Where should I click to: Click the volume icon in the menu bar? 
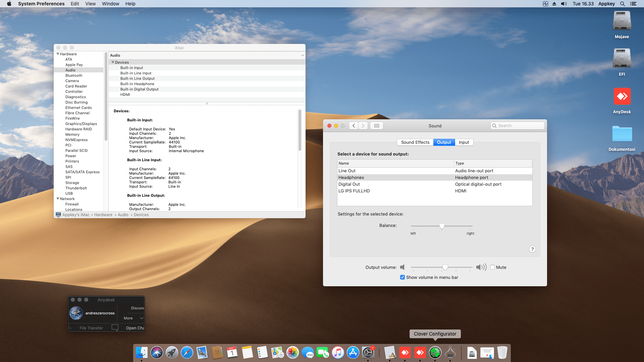(564, 4)
